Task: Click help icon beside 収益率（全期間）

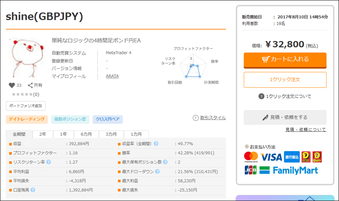Action: (156, 144)
